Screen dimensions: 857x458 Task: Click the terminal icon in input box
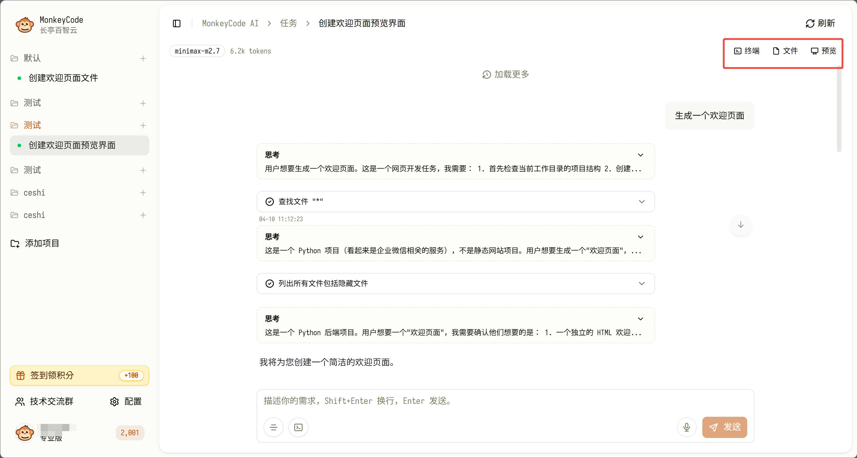coord(299,427)
